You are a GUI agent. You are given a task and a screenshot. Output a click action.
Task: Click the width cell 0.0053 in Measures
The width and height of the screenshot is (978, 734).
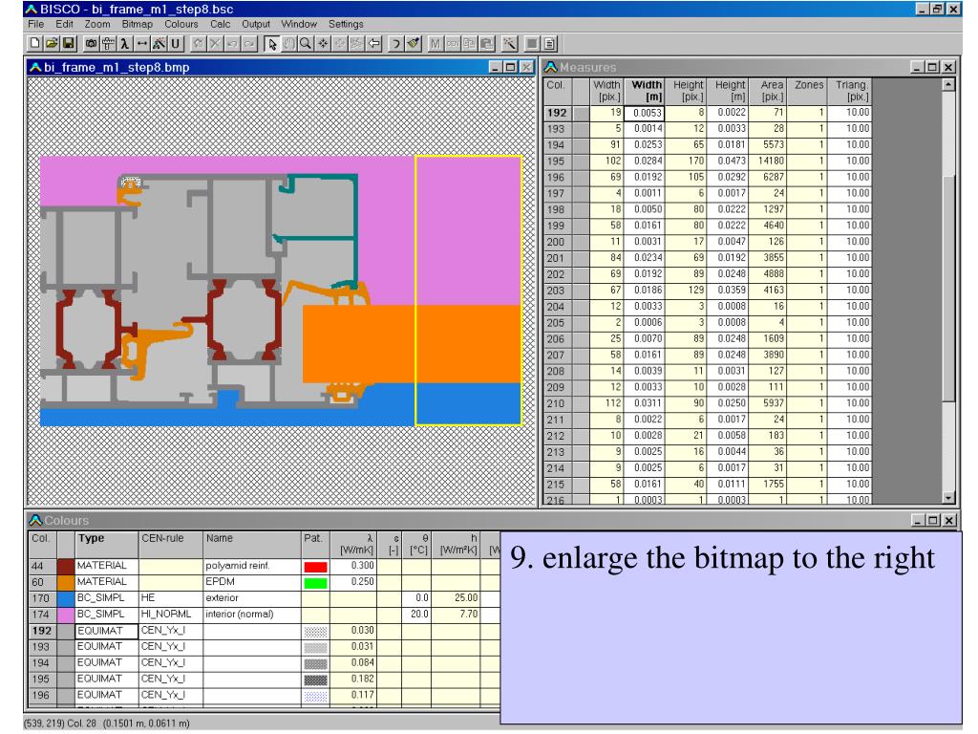tap(644, 113)
